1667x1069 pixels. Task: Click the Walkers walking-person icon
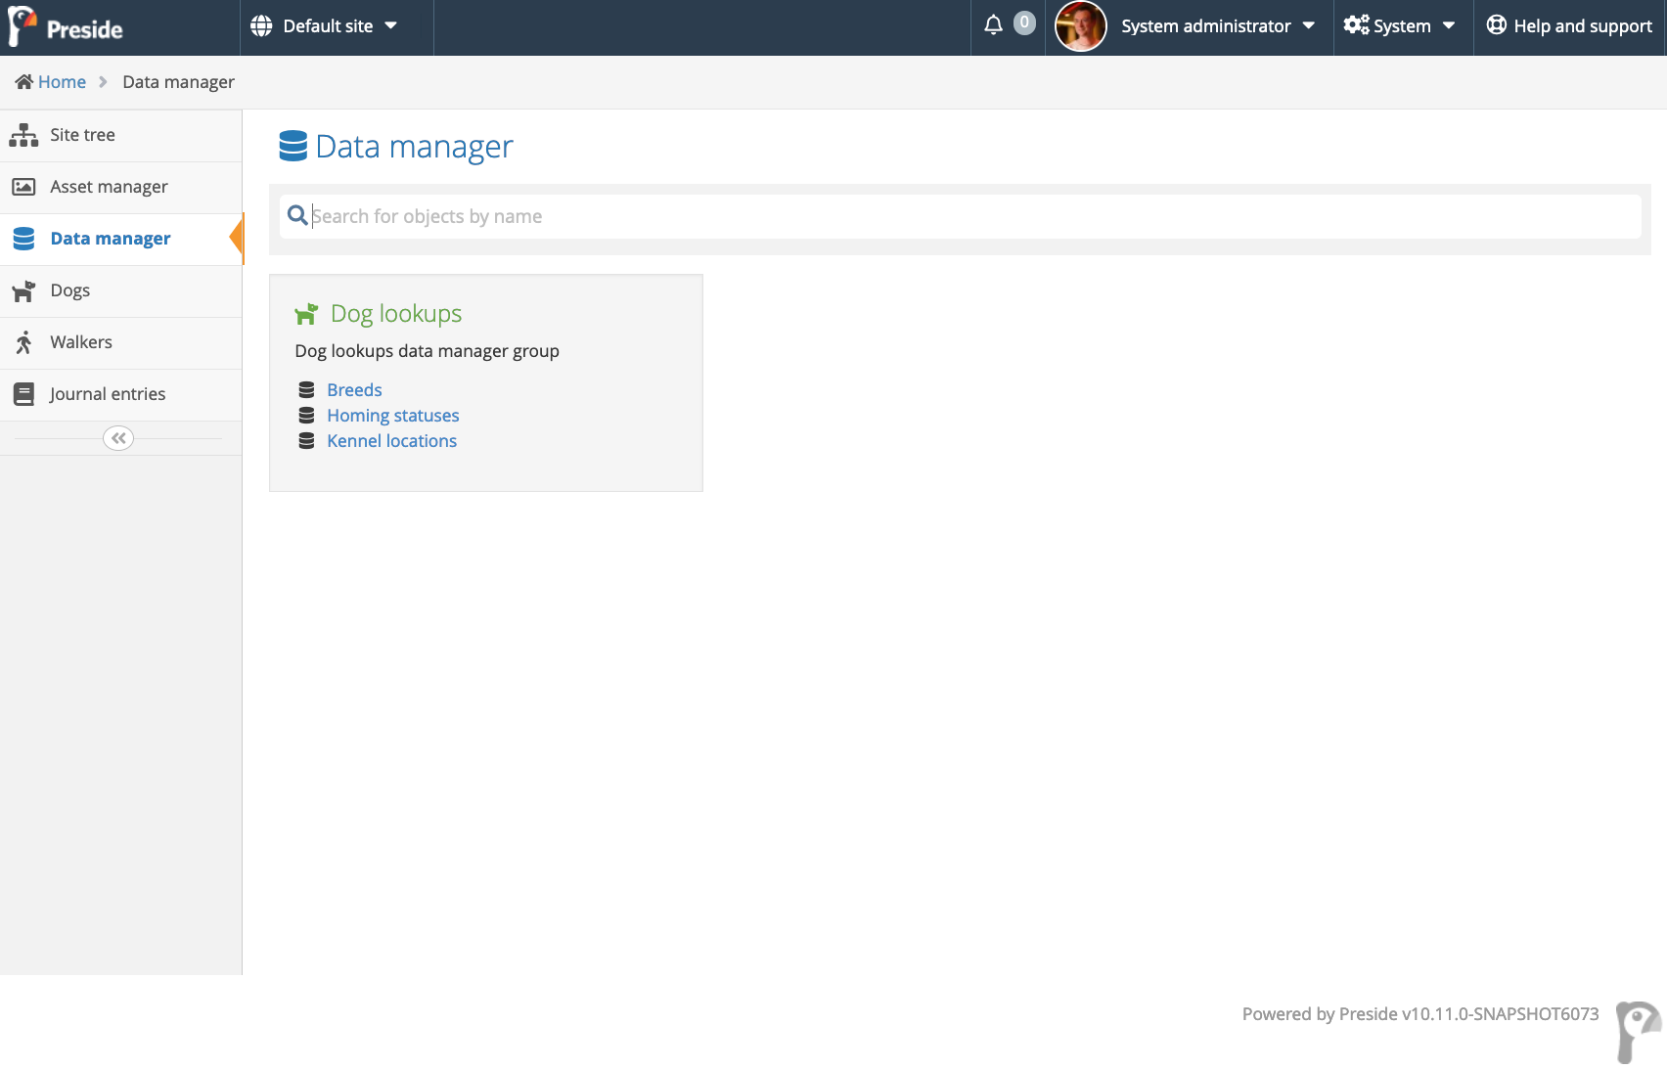(23, 342)
